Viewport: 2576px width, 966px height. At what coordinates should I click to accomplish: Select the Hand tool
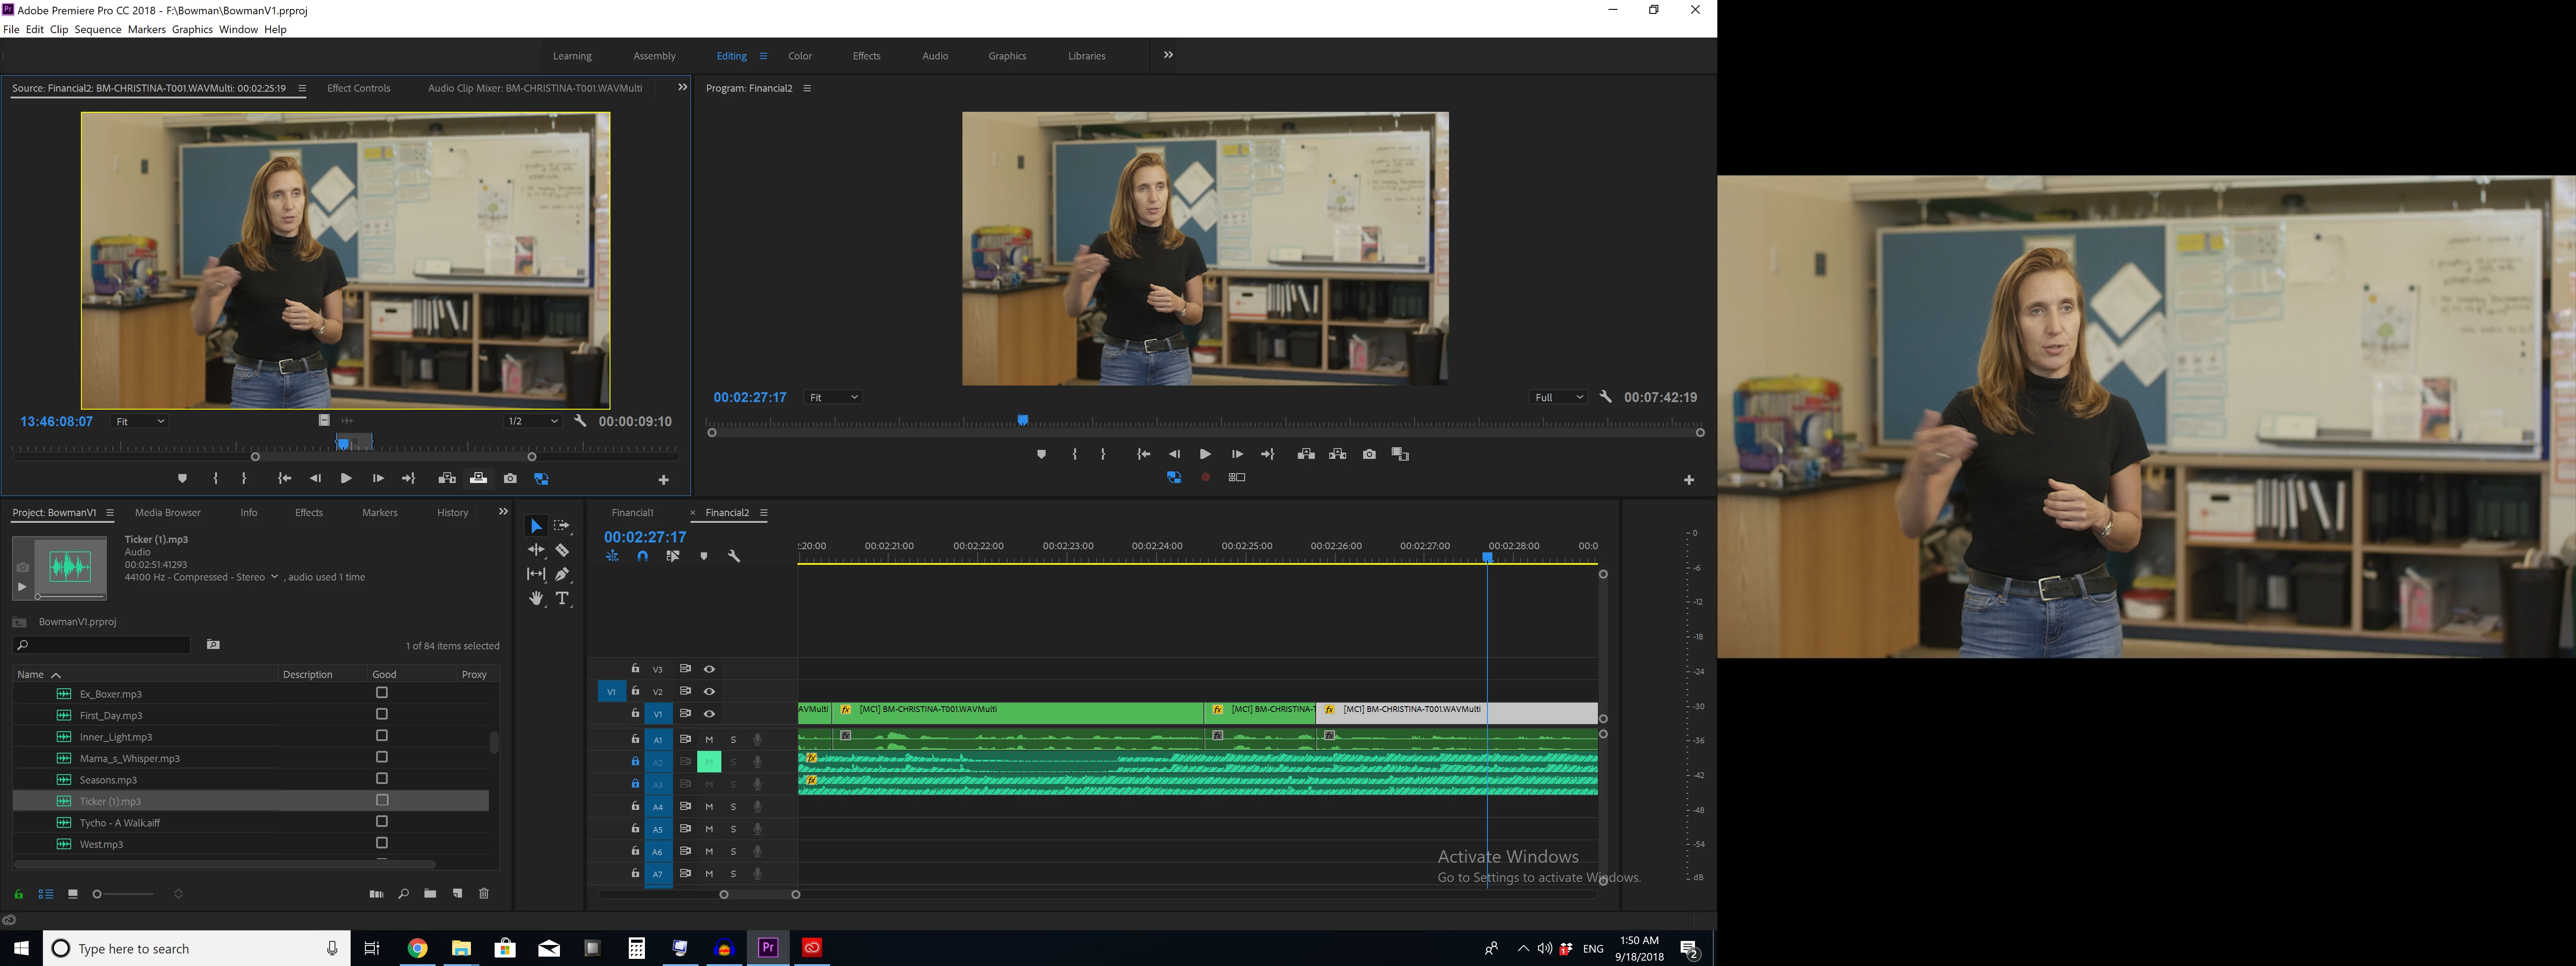point(536,598)
